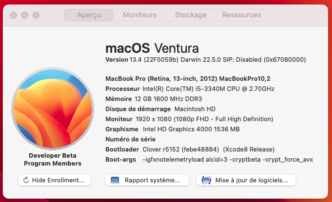Click the Macintosh HD startup disk value
Image resolution: width=332 pixels, height=202 pixels.
click(x=195, y=109)
